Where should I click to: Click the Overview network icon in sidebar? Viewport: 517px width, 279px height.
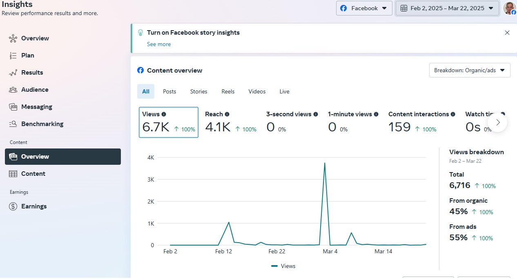(13, 38)
